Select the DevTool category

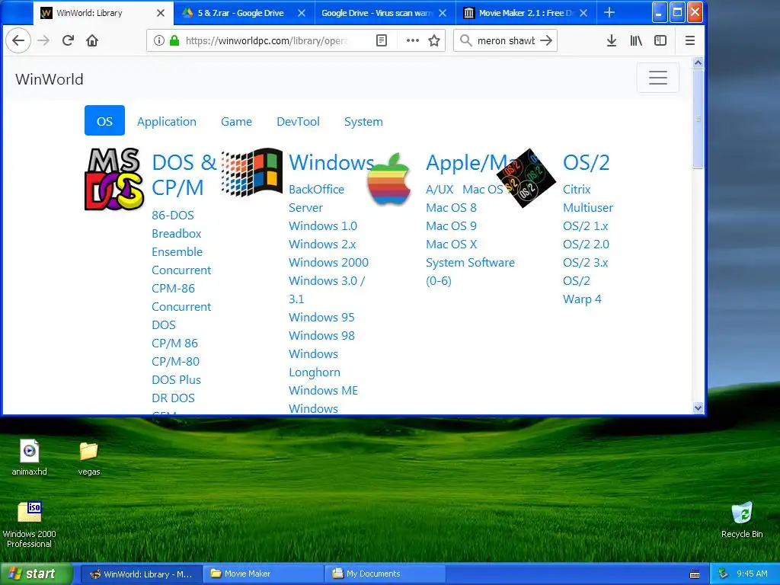tap(298, 121)
